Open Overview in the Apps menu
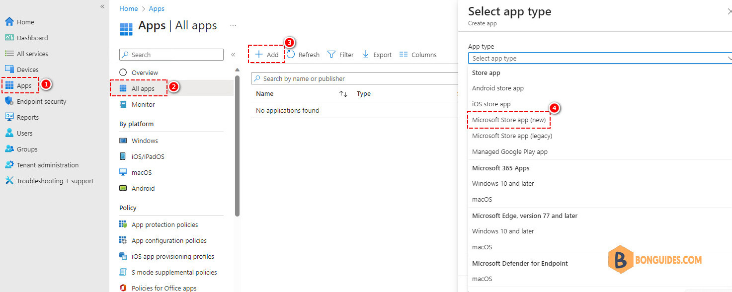The width and height of the screenshot is (732, 292). pos(139,73)
